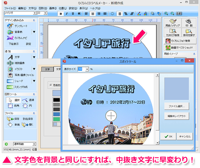Align text right in toolbar
The height and width of the screenshot is (168, 200).
coord(99,14)
